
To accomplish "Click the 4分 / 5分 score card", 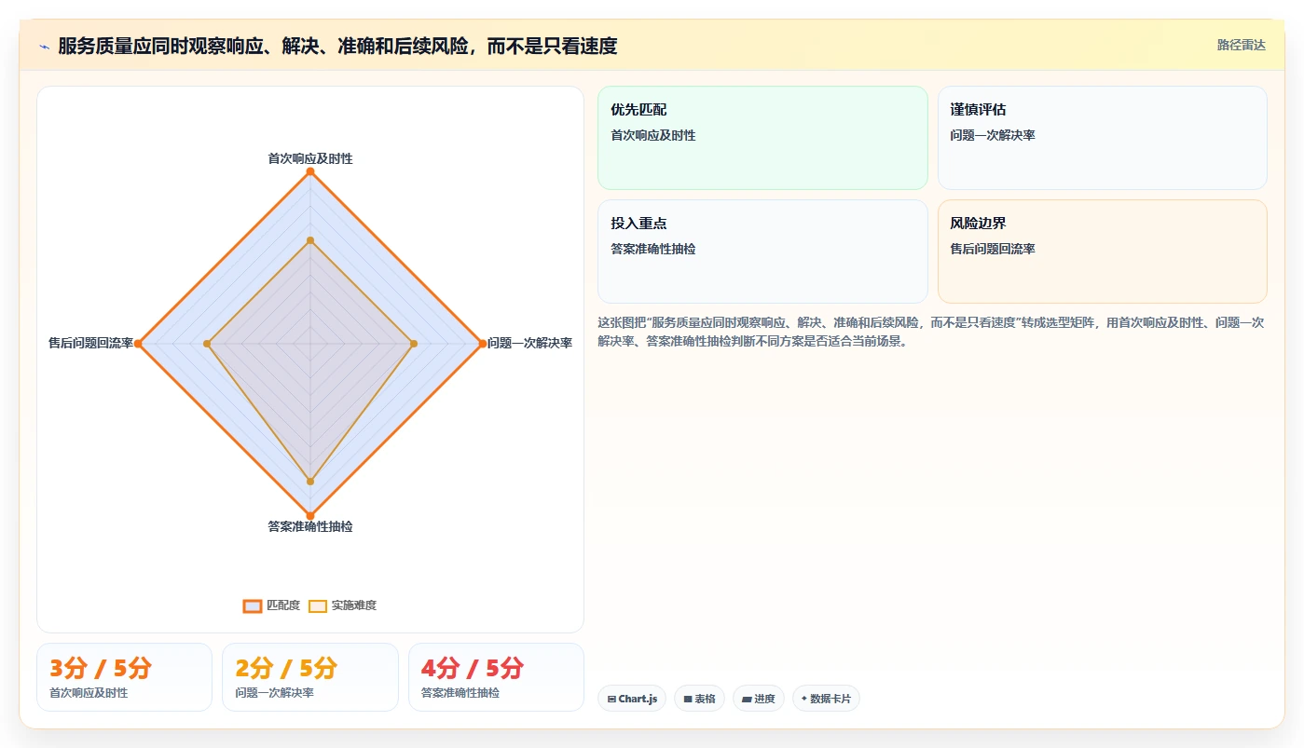I will click(496, 677).
